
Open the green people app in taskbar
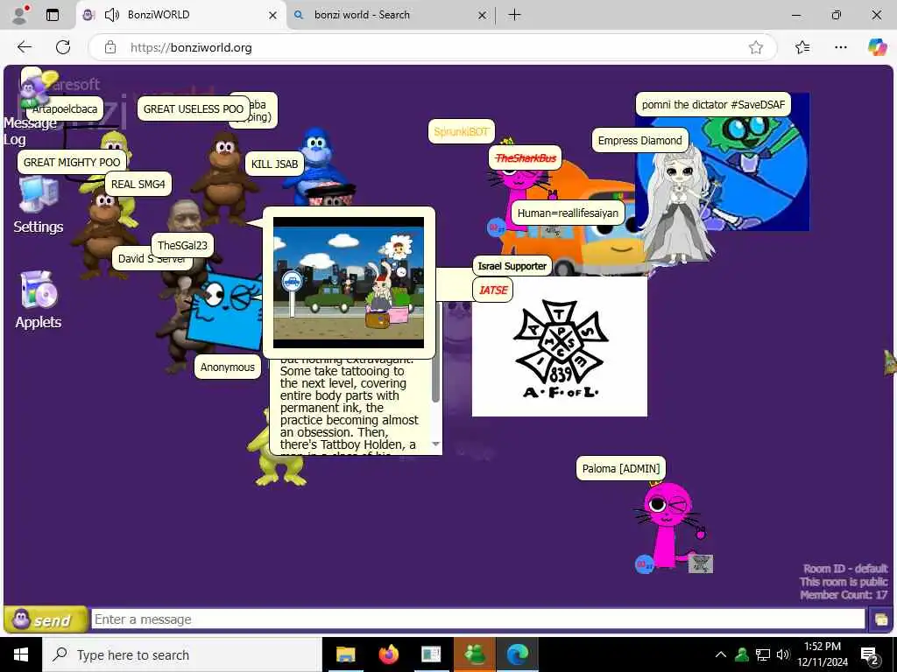click(474, 654)
